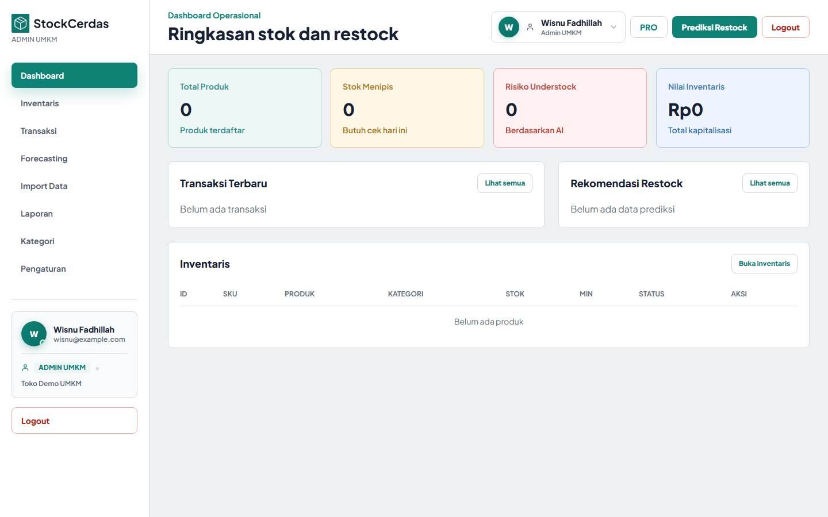Click the Toko Demo UMKM store name

[51, 384]
